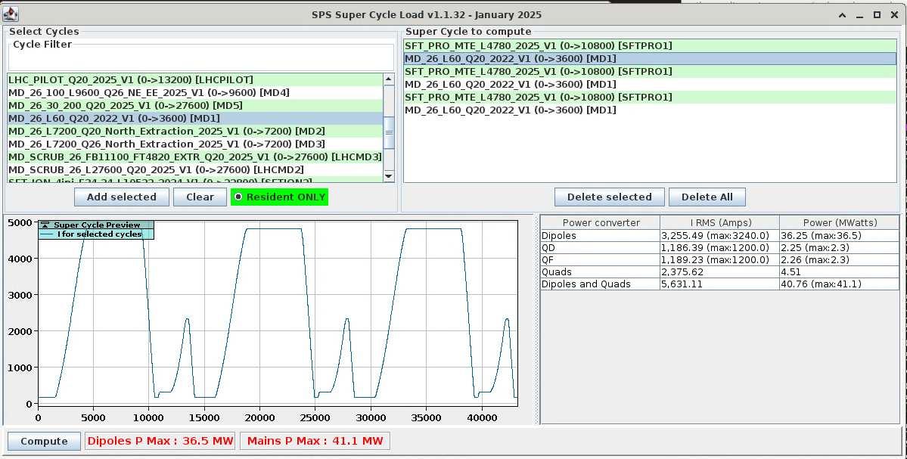Image resolution: width=907 pixels, height=459 pixels.
Task: Click the window roll-up arrow button
Action: click(842, 14)
